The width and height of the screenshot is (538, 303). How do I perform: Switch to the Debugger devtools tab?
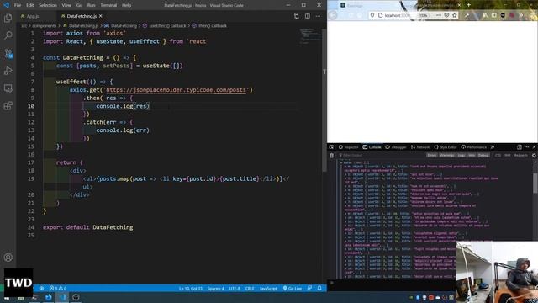[396, 147]
